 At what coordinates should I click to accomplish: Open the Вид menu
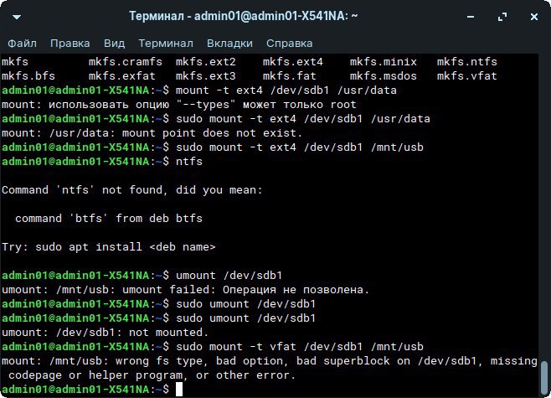[x=114, y=43]
